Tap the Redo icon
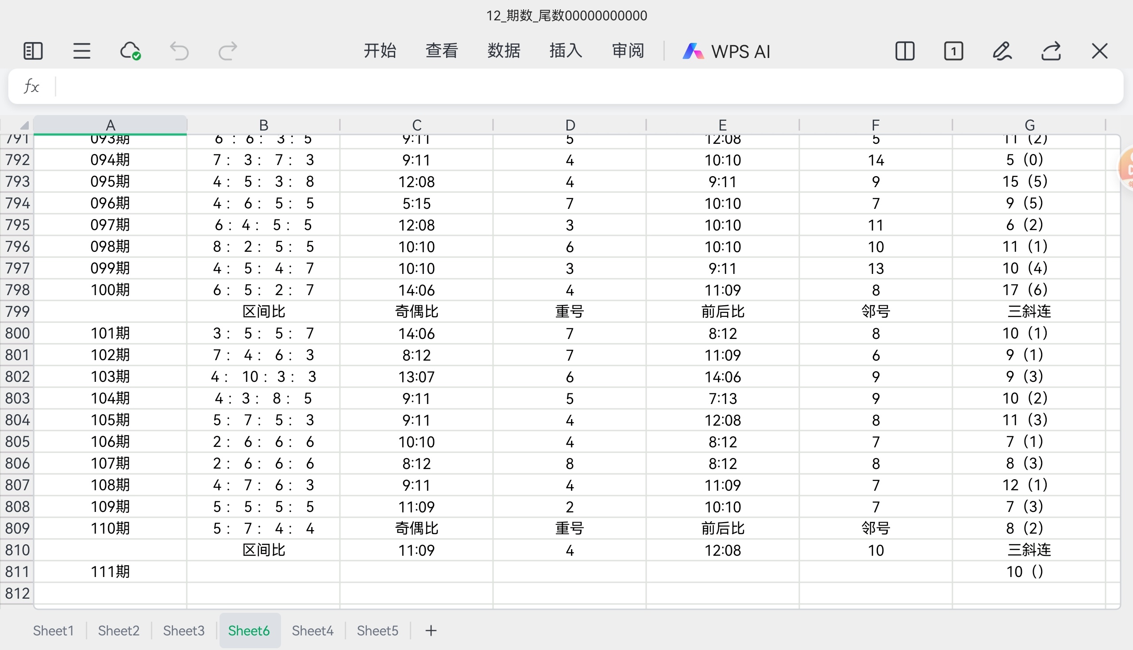Image resolution: width=1133 pixels, height=650 pixels. point(227,51)
